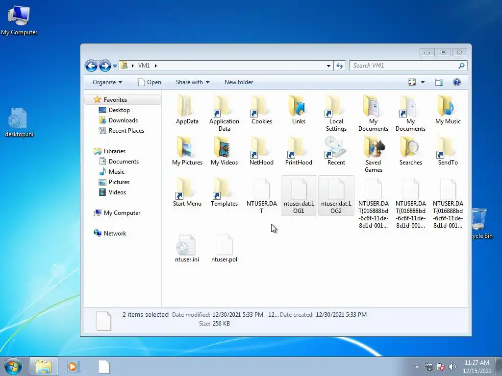Click the search magnifier icon

pos(461,66)
